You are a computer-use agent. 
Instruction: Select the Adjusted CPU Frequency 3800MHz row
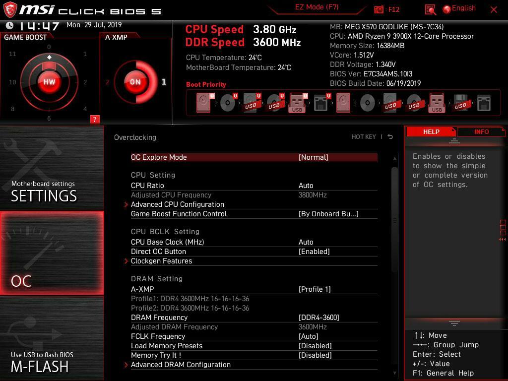(x=254, y=195)
